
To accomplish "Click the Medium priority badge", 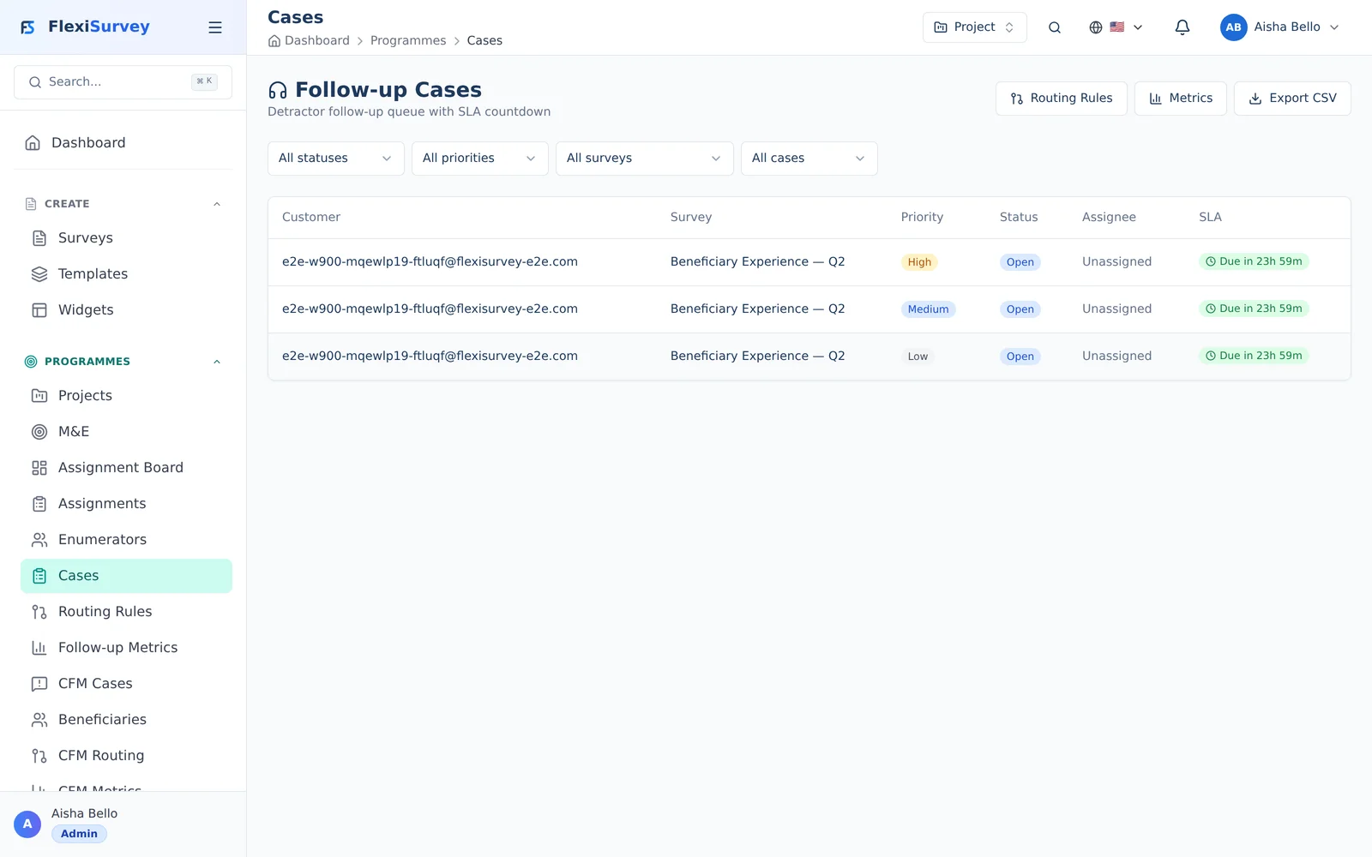I will coord(929,309).
